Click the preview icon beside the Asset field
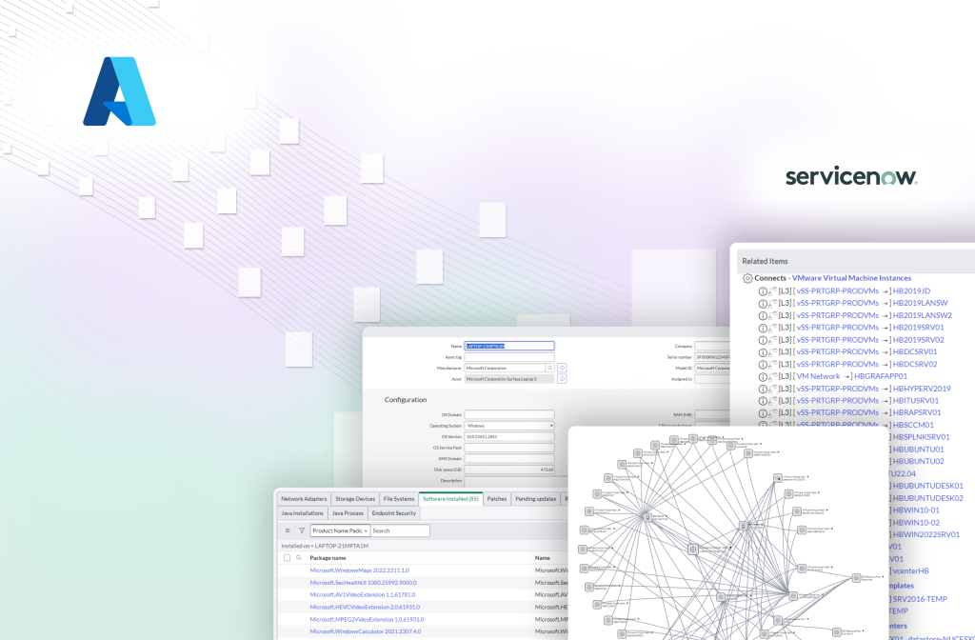The width and height of the screenshot is (975, 640). click(561, 379)
